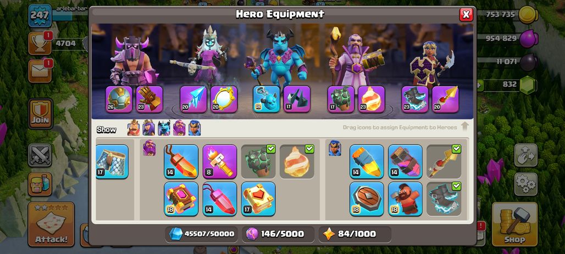Choose the orange gem pendant level 14

coord(181,161)
